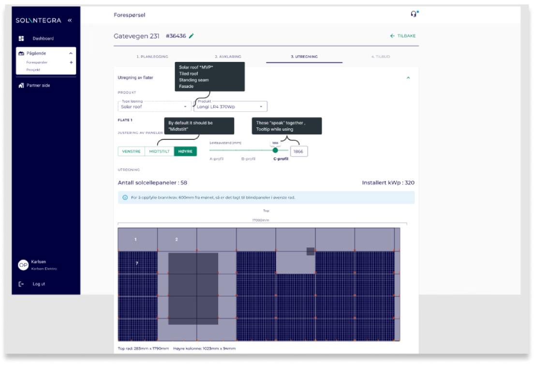Screen dimensions: 534x366
Task: Open support headset icon
Action: tap(414, 14)
